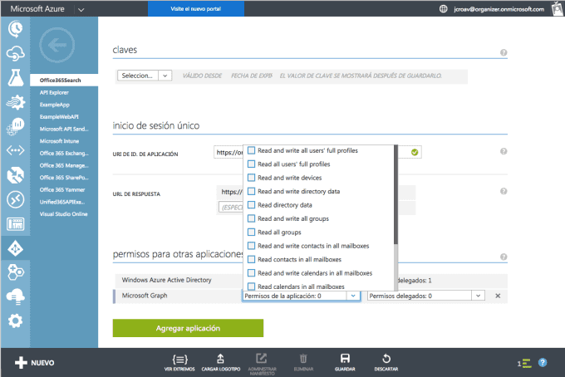Open the settings gear sidebar icon
The image size is (565, 377).
[x=15, y=321]
